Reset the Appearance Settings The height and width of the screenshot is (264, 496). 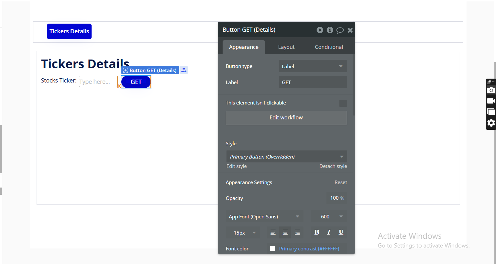tap(341, 182)
